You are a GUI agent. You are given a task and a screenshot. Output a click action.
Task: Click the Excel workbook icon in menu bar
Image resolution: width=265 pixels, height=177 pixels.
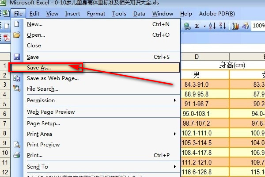coord(6,13)
